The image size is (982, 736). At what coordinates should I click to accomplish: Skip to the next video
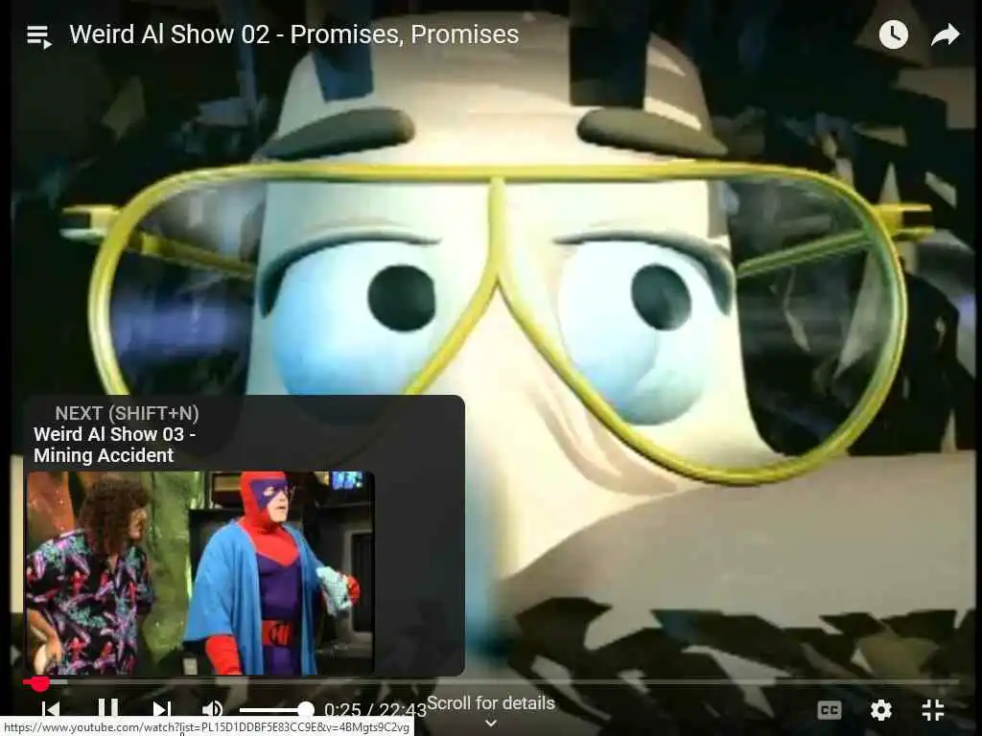pyautogui.click(x=161, y=710)
